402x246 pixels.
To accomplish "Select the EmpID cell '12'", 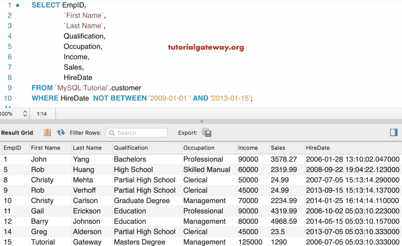I will coord(8,221).
